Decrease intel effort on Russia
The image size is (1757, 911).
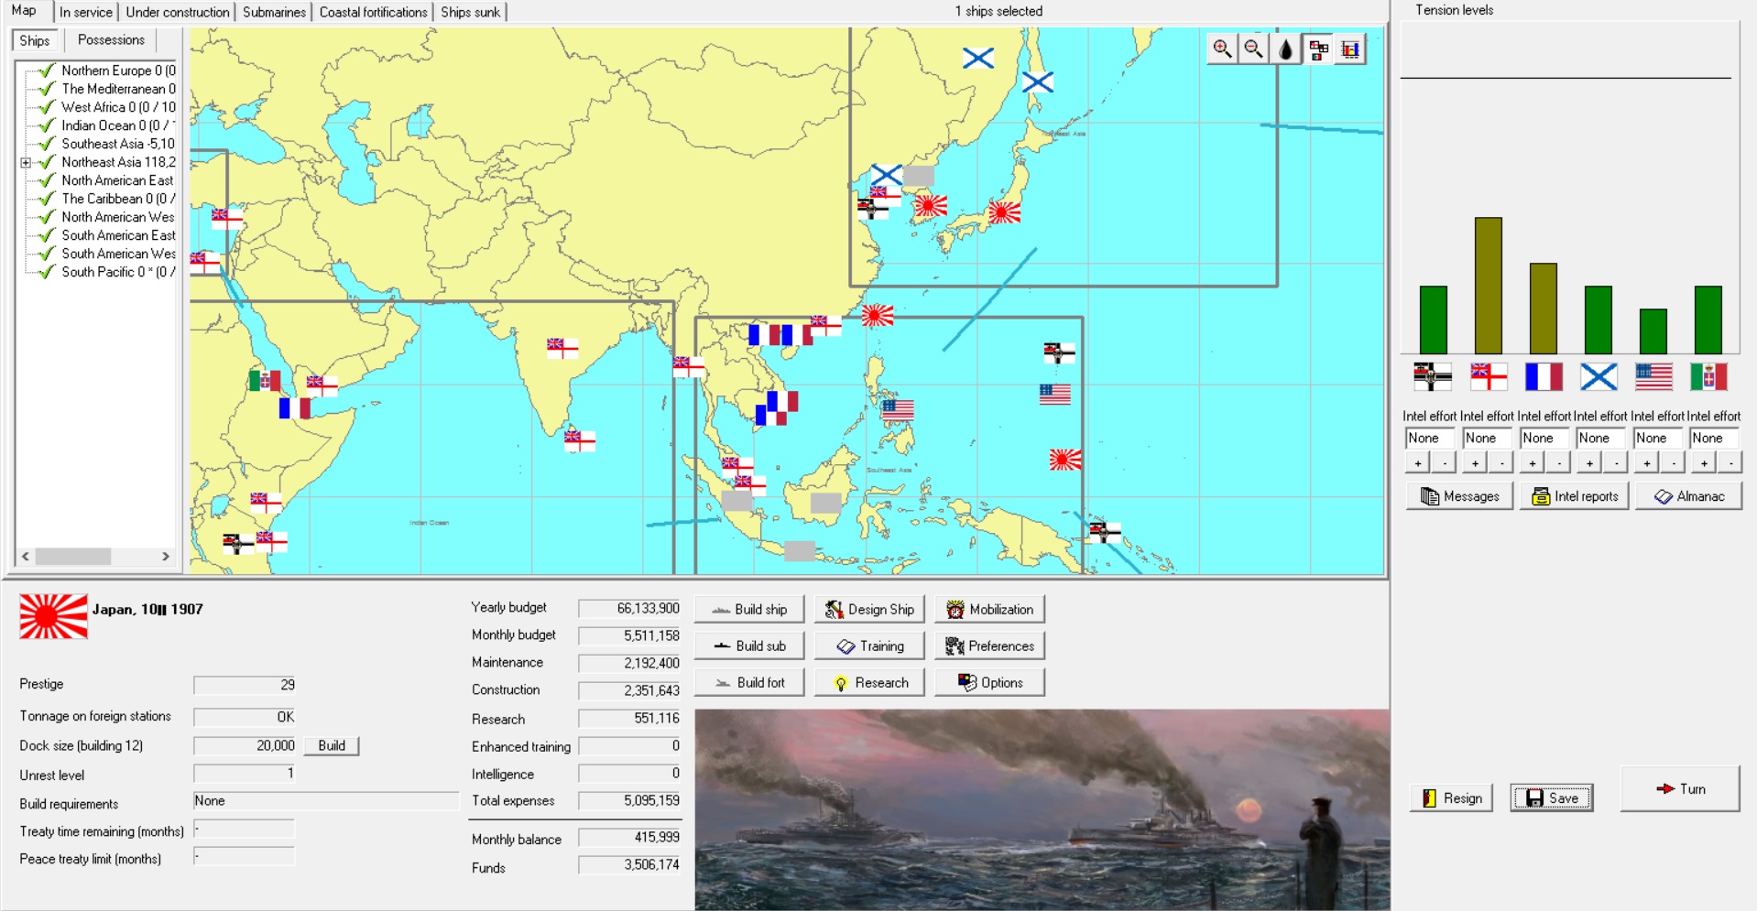click(1616, 463)
